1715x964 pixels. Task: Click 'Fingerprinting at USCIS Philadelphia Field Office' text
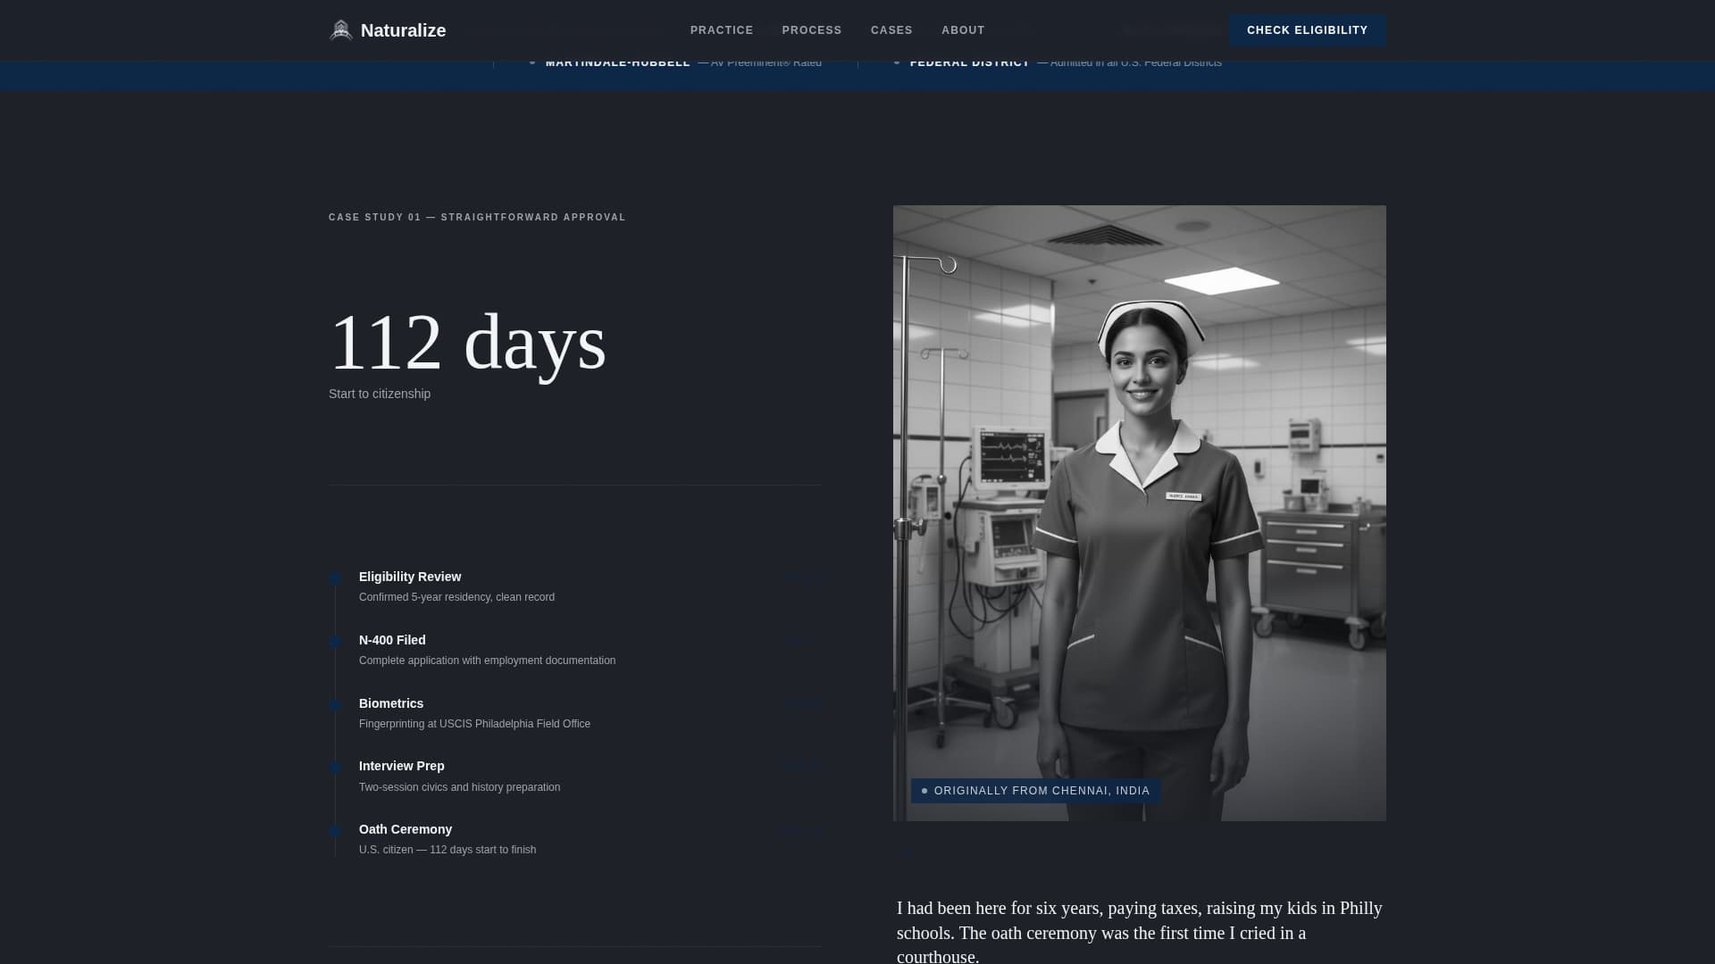click(x=474, y=724)
